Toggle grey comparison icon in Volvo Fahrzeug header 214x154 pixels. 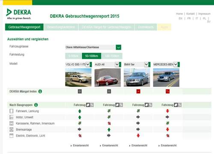coord(92,105)
